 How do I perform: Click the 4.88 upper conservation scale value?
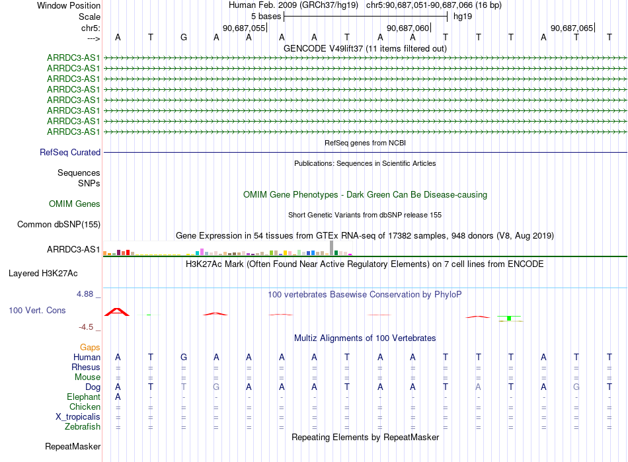point(85,294)
